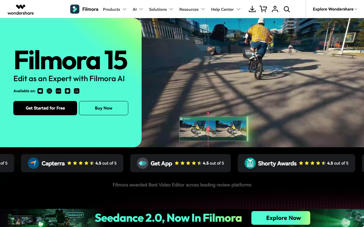Click the Filmora app logo icon
This screenshot has width=364, height=227.
coord(75,9)
